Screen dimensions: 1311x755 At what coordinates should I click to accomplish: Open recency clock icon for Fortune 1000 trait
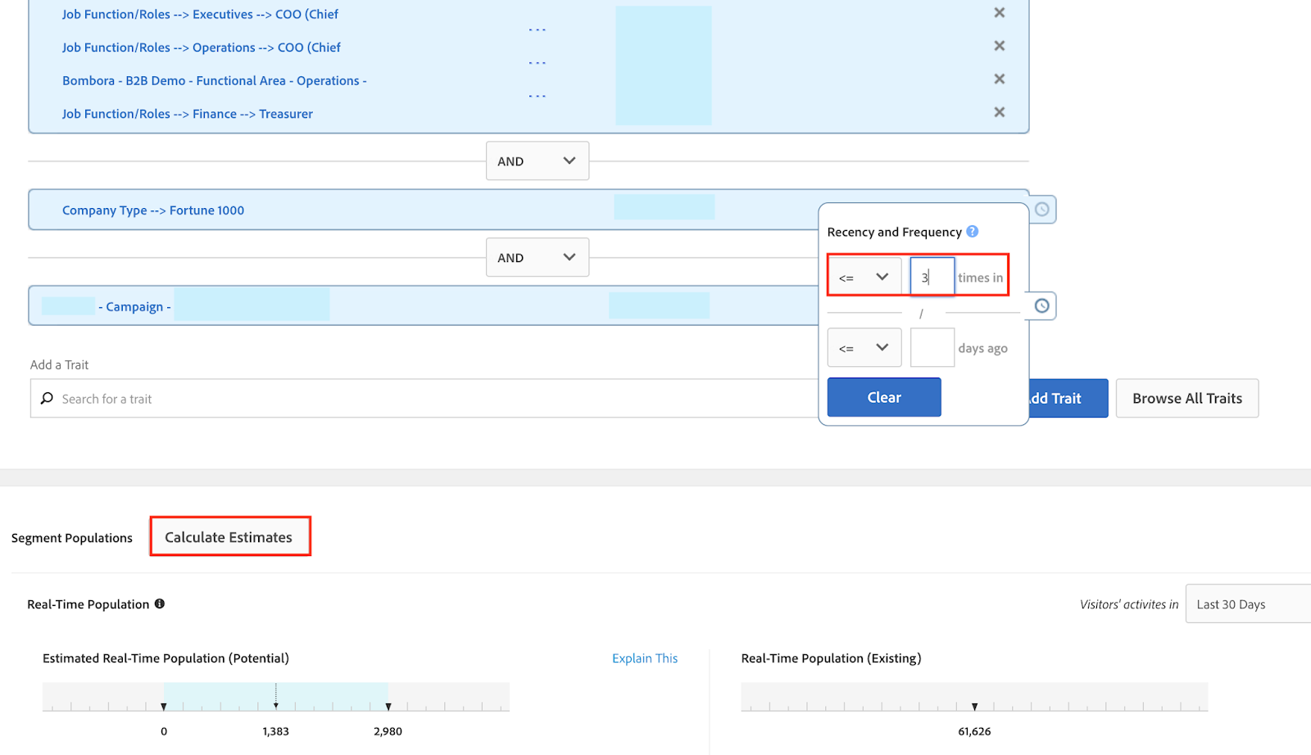tap(1041, 210)
